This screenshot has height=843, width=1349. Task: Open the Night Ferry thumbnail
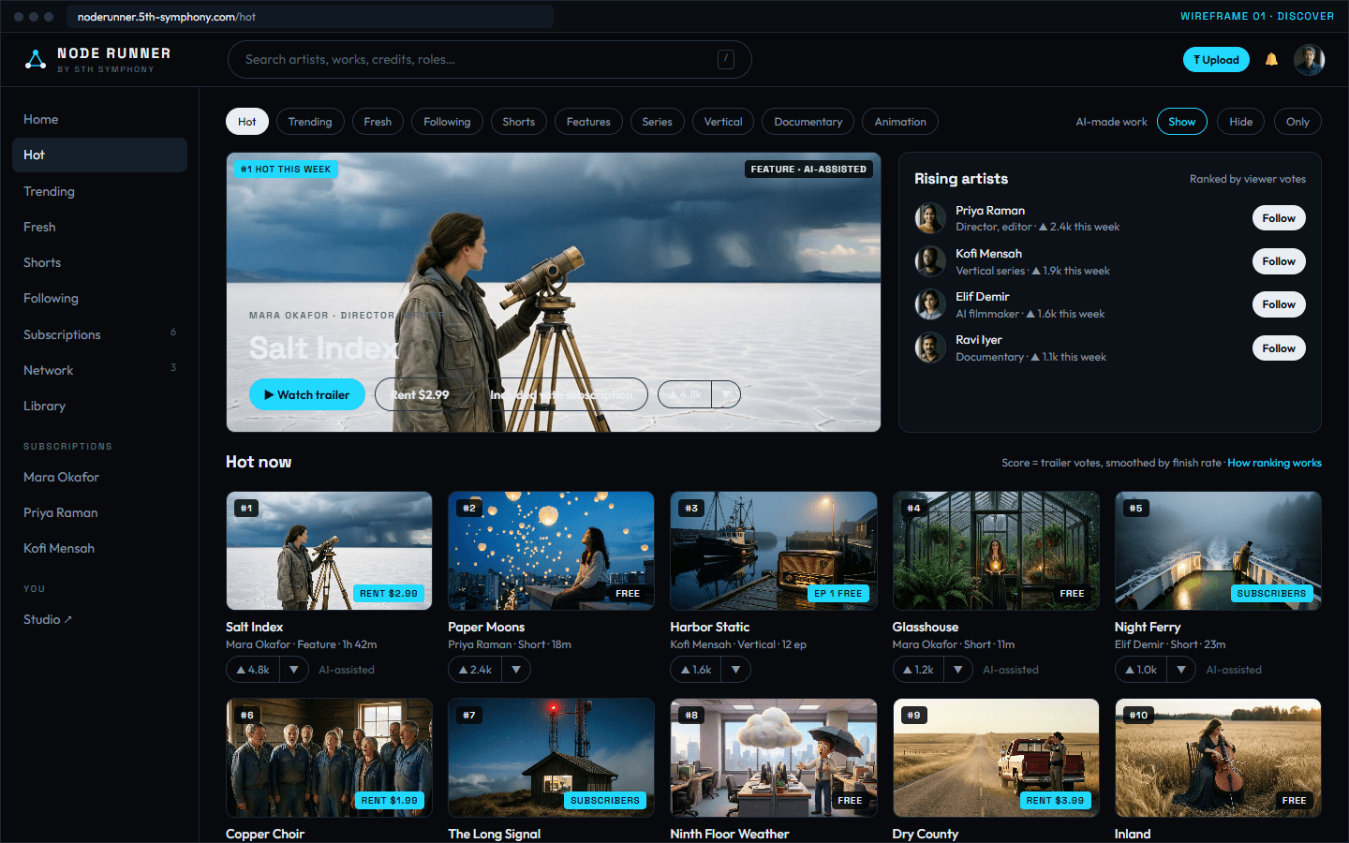tap(1218, 551)
